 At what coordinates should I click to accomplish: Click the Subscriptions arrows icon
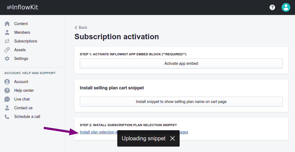click(x=7, y=41)
